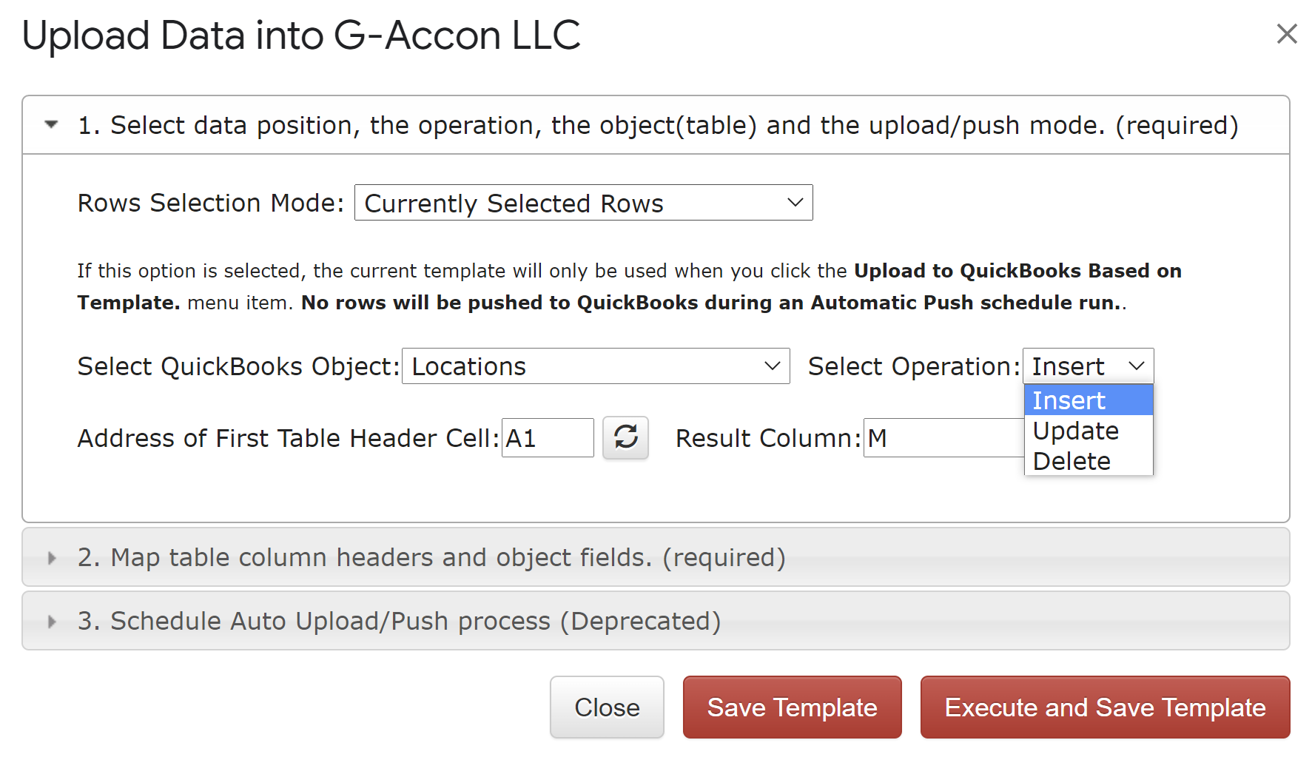Click the Select data position section header
The width and height of the screenshot is (1312, 777).
(657, 125)
